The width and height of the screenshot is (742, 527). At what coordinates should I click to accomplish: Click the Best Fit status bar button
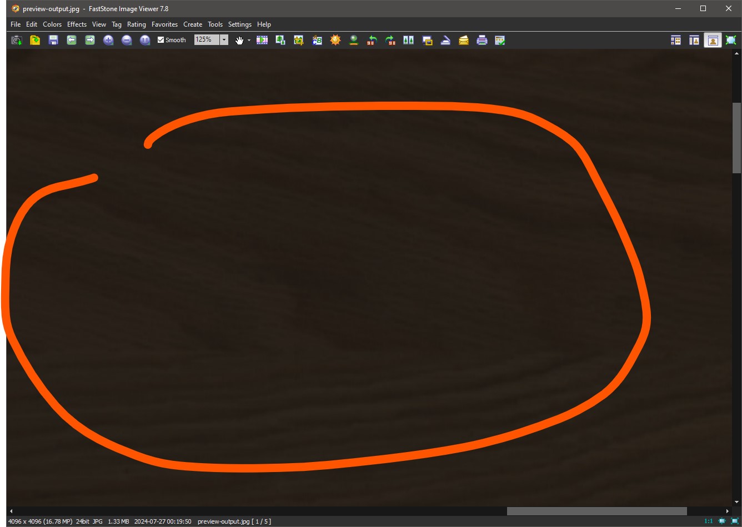point(722,521)
